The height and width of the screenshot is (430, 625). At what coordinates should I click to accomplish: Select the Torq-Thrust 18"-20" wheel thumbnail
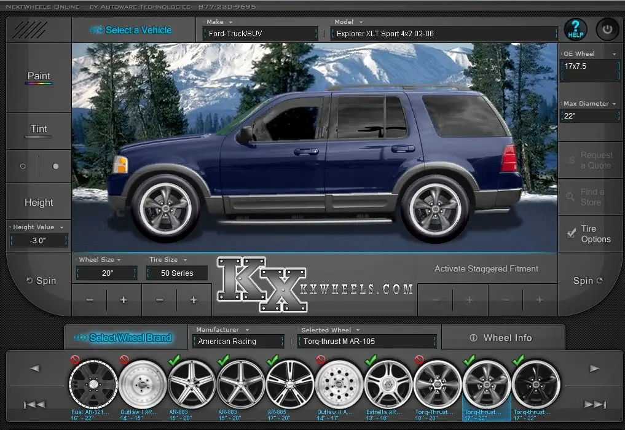pyautogui.click(x=438, y=384)
